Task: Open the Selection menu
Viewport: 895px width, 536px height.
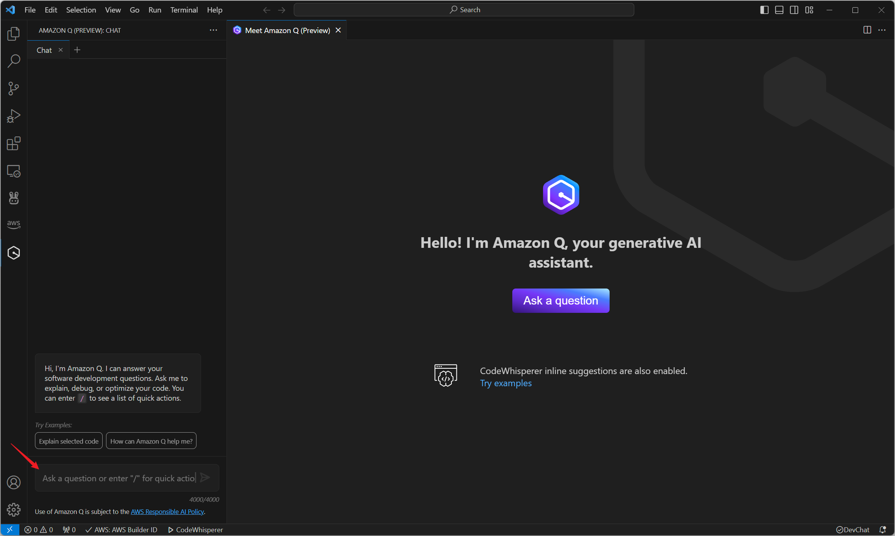Action: pos(81,10)
